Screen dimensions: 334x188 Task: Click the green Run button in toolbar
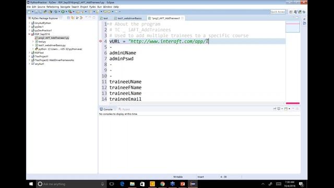63,11
